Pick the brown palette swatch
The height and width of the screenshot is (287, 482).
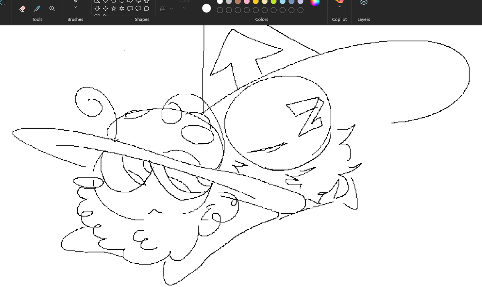pos(238,2)
